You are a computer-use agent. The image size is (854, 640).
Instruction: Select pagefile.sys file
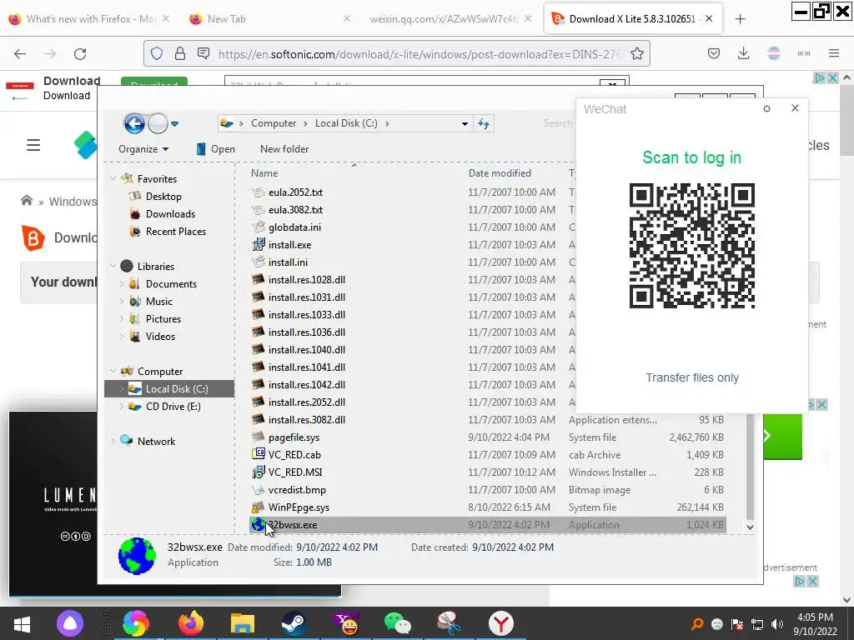[x=294, y=437]
